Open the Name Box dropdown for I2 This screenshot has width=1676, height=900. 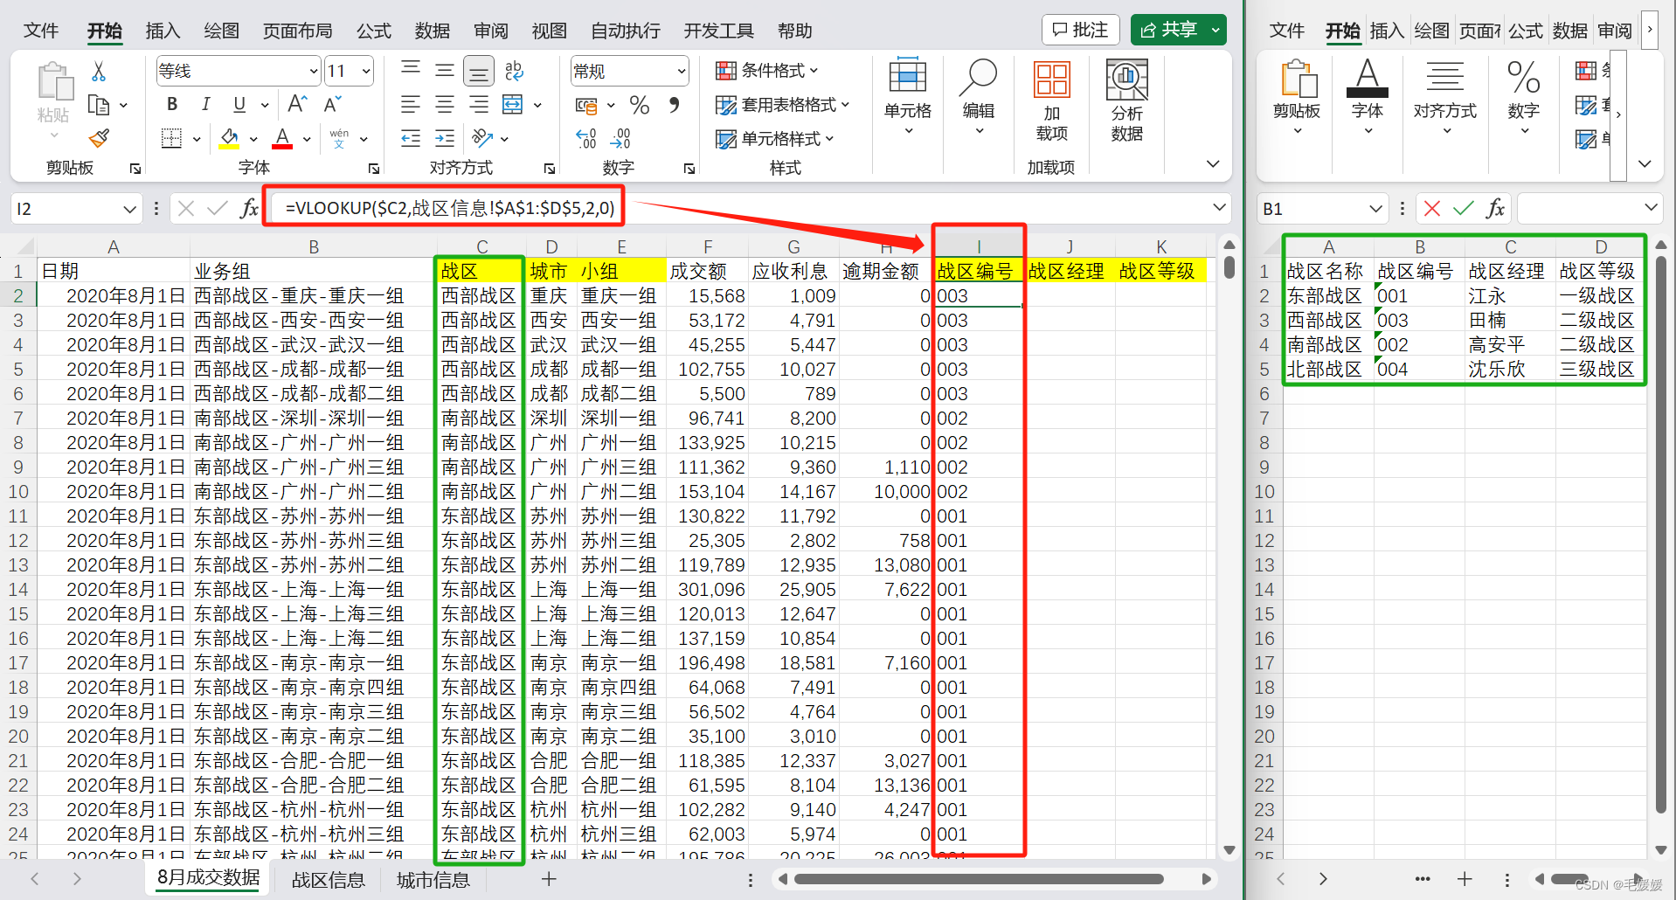coord(129,209)
